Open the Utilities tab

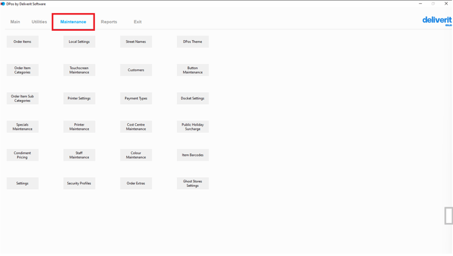click(x=39, y=22)
